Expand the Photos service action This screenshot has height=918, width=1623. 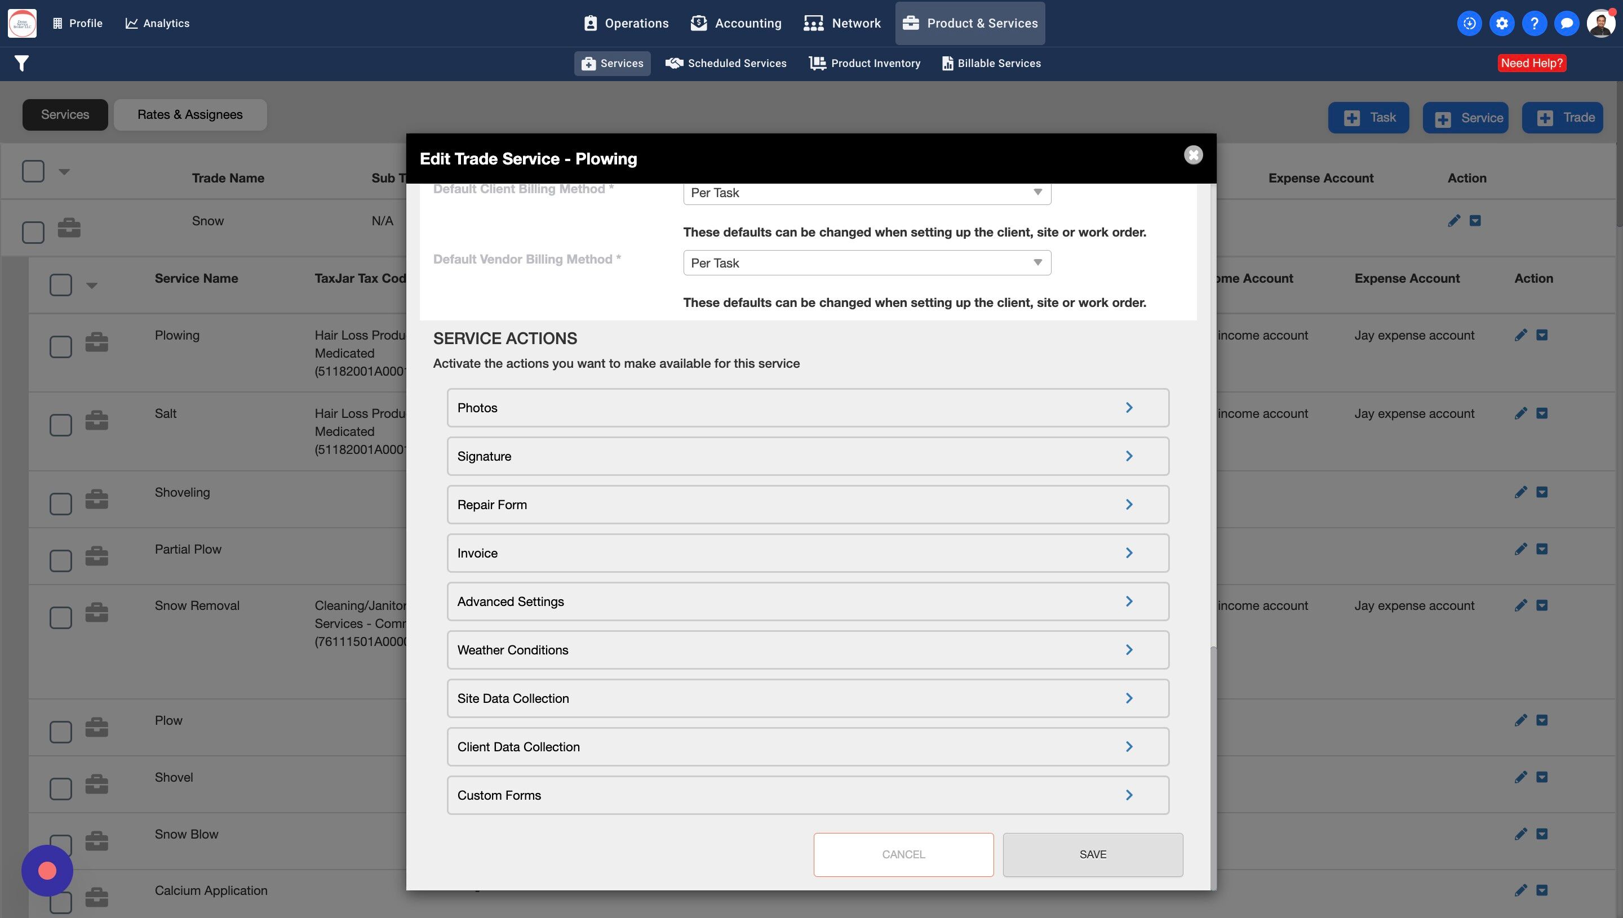click(x=808, y=408)
